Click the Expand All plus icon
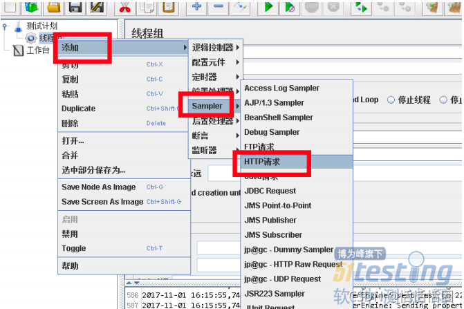This screenshot has height=309, width=464. [x=196, y=6]
